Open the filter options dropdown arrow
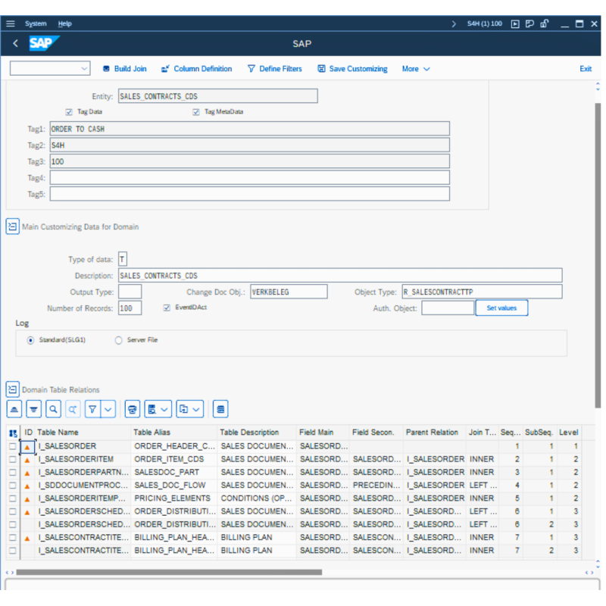Viewport: 606px width, 606px height. [x=109, y=409]
